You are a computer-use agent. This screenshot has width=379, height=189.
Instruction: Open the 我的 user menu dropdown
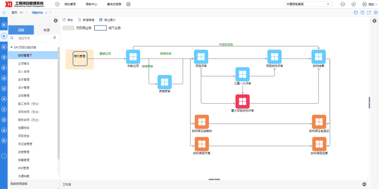[370, 4]
